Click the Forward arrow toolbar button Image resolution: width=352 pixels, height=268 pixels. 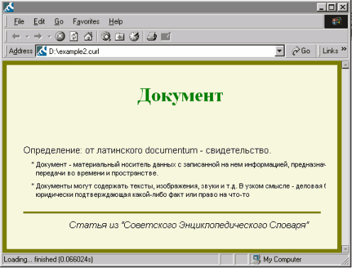[x=38, y=36]
